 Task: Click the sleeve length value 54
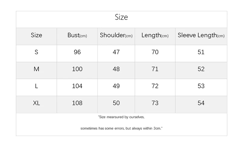click(x=201, y=103)
